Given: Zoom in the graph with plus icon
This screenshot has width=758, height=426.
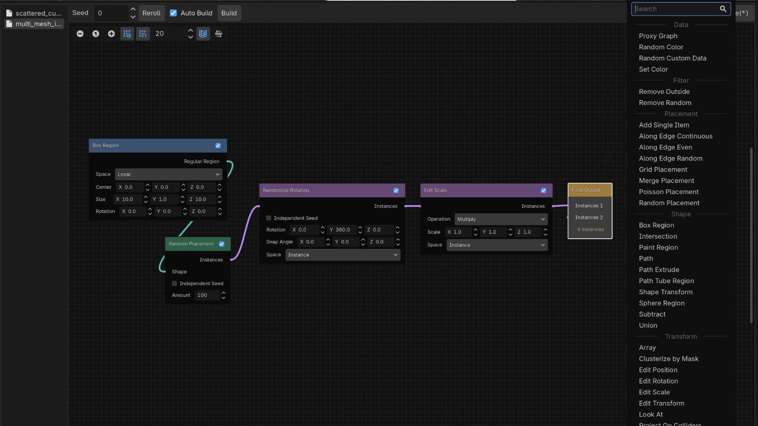Looking at the screenshot, I should pos(111,34).
